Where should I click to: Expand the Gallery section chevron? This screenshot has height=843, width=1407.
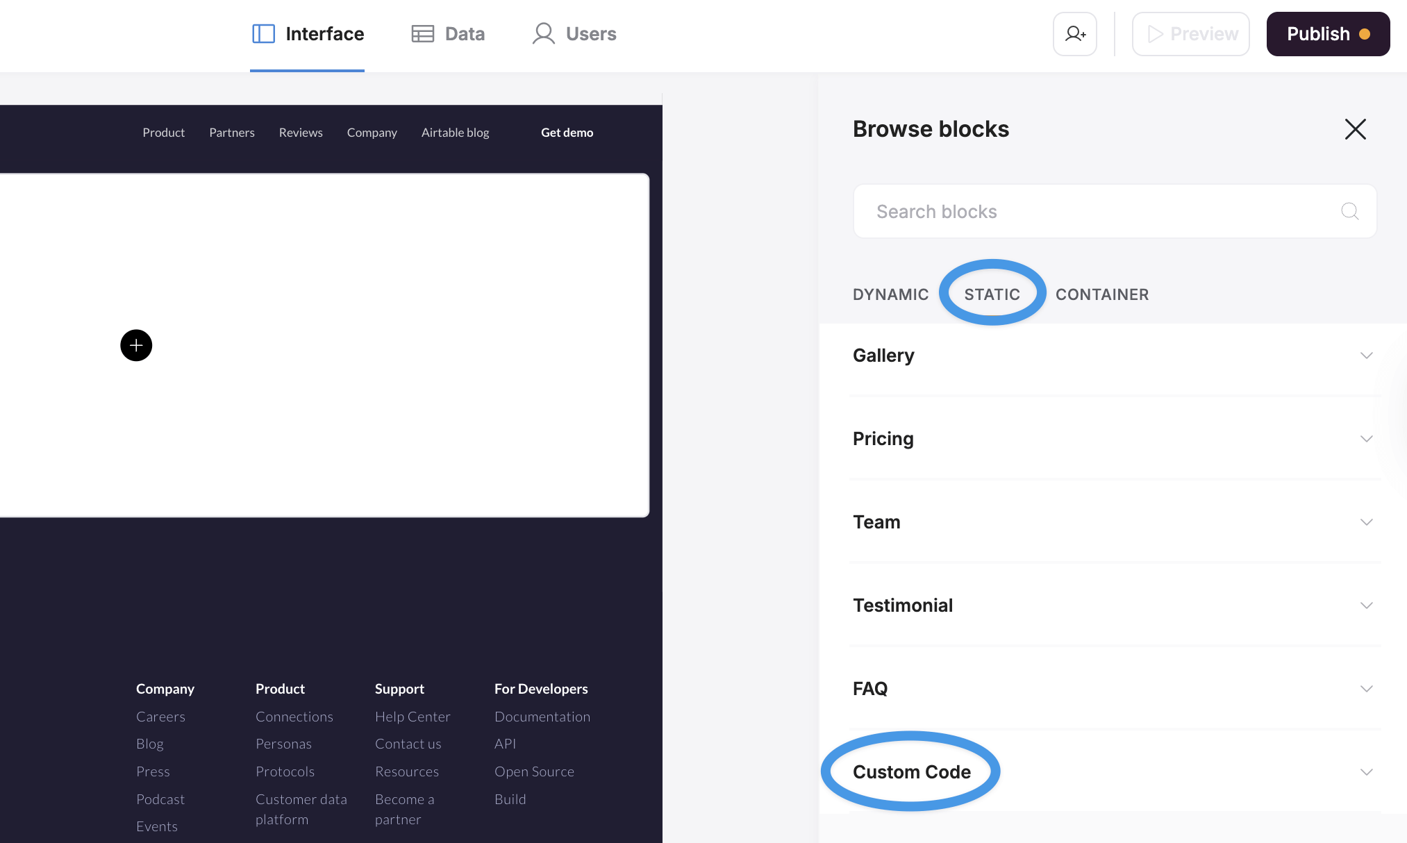[x=1366, y=356]
